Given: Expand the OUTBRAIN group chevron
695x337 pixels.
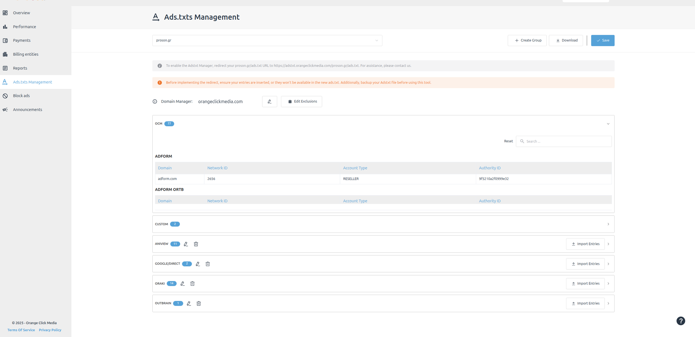Looking at the screenshot, I should [x=608, y=303].
